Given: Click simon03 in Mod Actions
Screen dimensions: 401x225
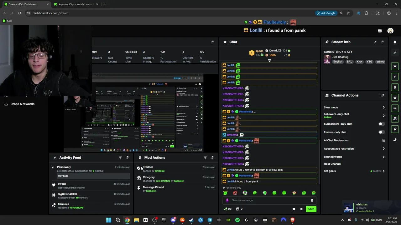Looking at the screenshot, I should pos(159,171).
